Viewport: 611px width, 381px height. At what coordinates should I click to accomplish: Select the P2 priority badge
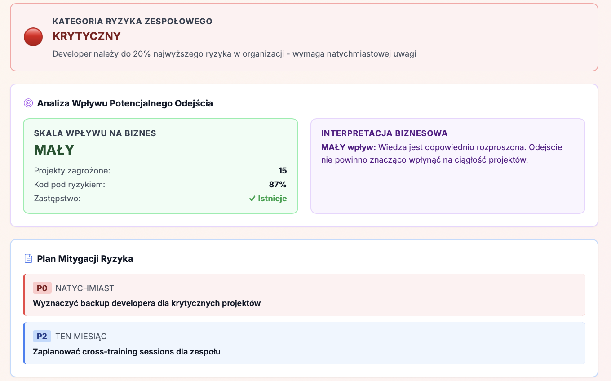[x=42, y=336]
